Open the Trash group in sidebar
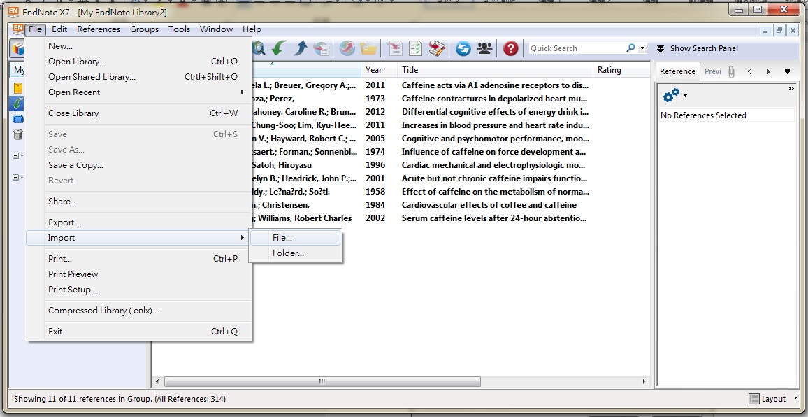Screen dimensions: 808x417 coord(17,135)
